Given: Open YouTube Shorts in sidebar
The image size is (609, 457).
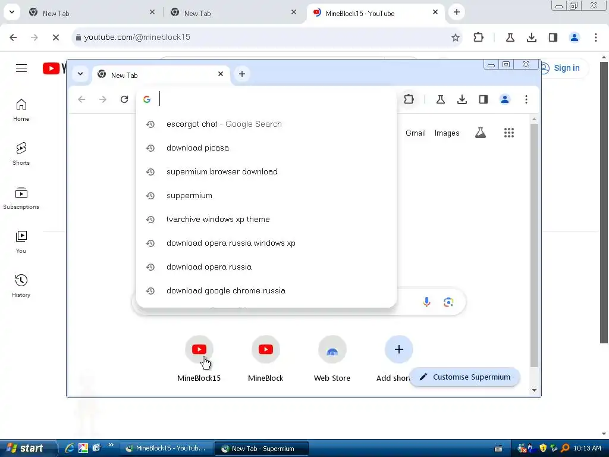Looking at the screenshot, I should click(21, 154).
